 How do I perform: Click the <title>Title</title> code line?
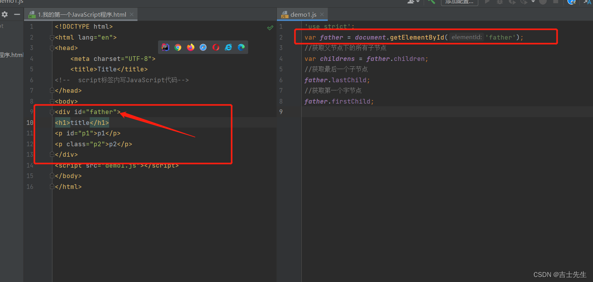point(109,69)
